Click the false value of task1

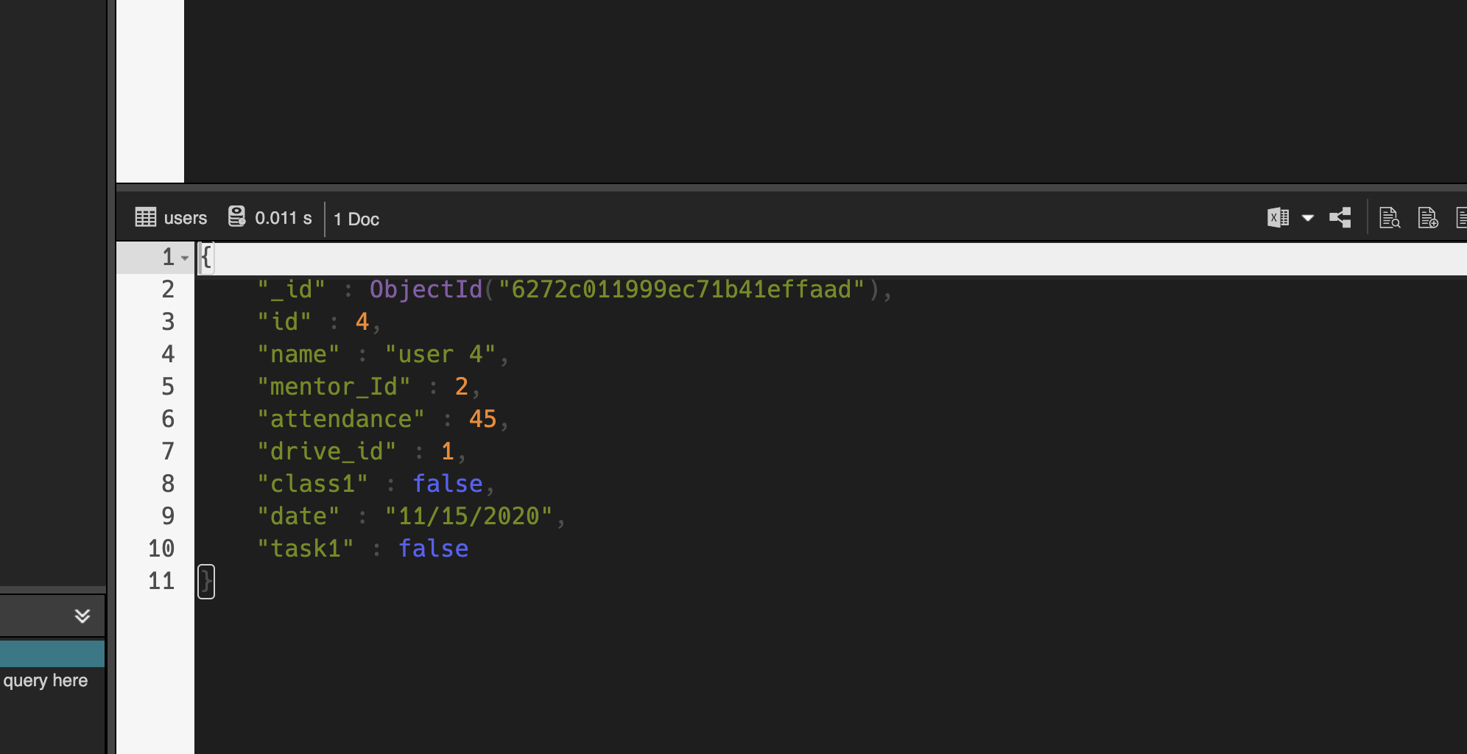tap(434, 549)
